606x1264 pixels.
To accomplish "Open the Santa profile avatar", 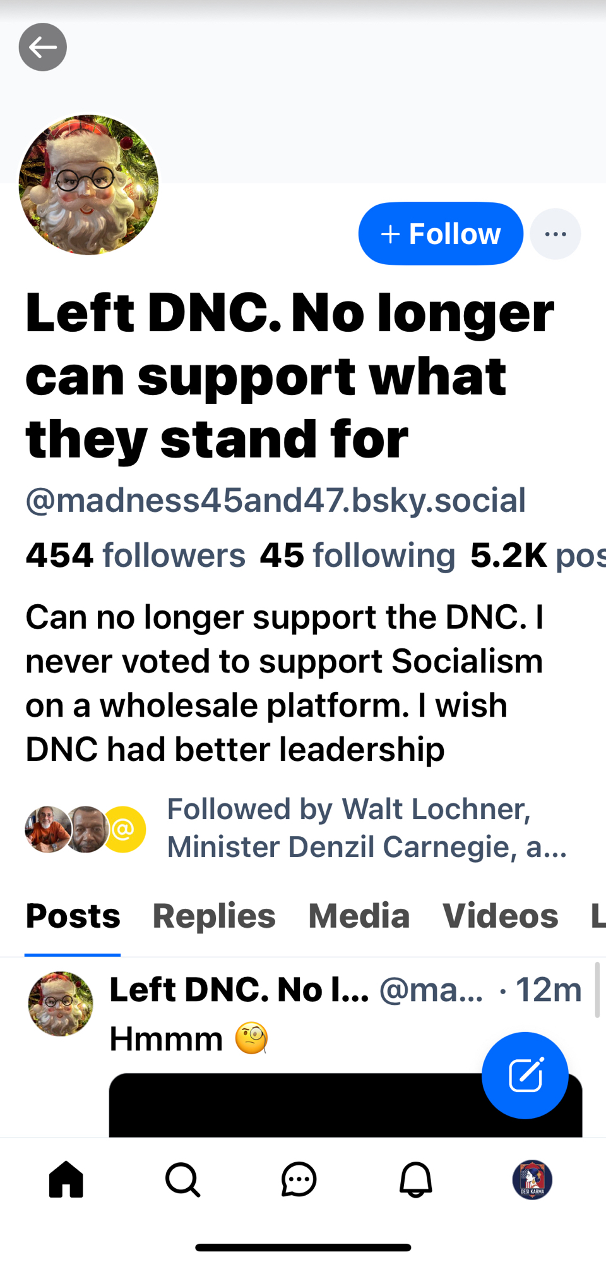I will click(88, 185).
